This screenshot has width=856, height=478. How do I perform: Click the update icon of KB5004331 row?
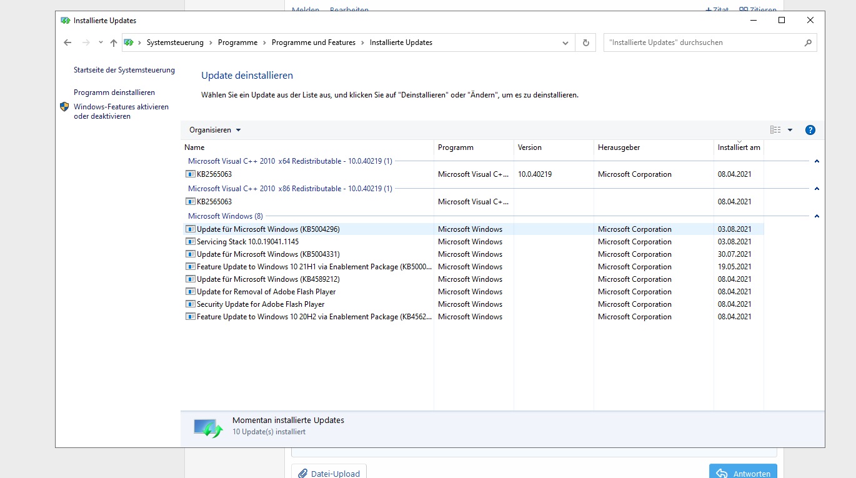[x=191, y=254]
